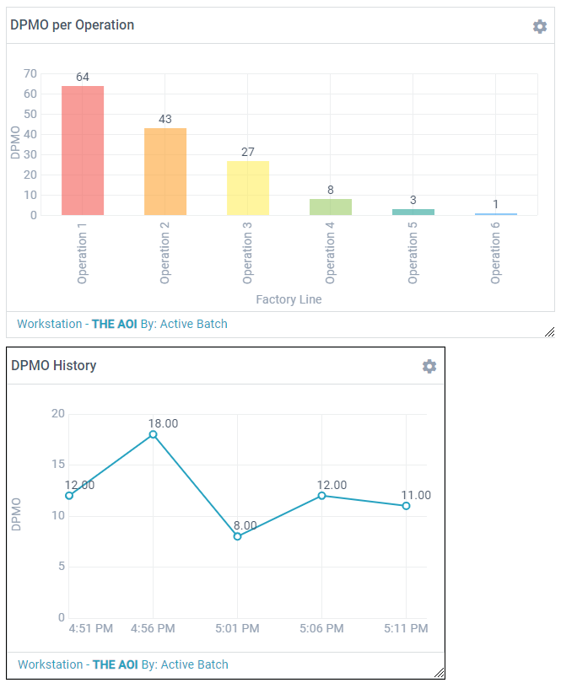Click the first 12.00 data point at 4:51 PM
The width and height of the screenshot is (561, 683).
tap(67, 495)
